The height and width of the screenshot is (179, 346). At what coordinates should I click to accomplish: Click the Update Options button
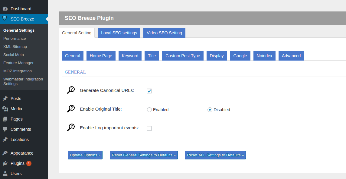click(x=85, y=155)
